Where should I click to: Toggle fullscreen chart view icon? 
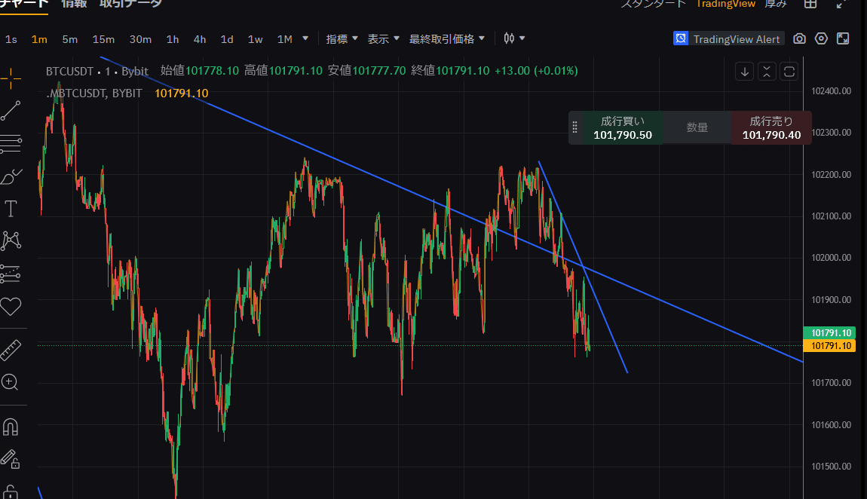pos(844,38)
